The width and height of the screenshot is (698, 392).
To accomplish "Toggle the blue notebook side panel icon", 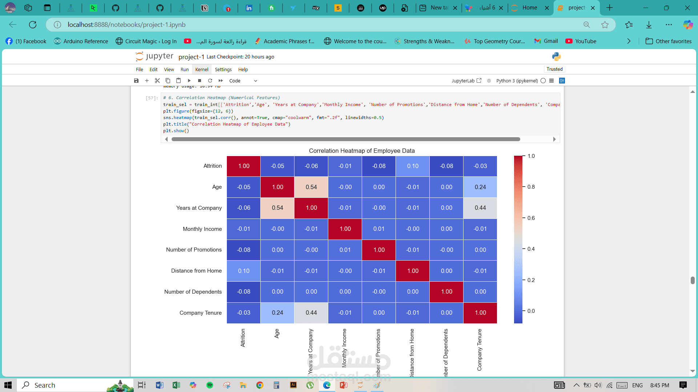I will [x=562, y=81].
